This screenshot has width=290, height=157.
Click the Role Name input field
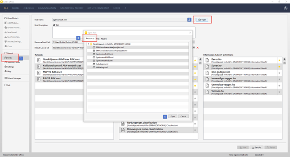pyautogui.click(x=120, y=19)
